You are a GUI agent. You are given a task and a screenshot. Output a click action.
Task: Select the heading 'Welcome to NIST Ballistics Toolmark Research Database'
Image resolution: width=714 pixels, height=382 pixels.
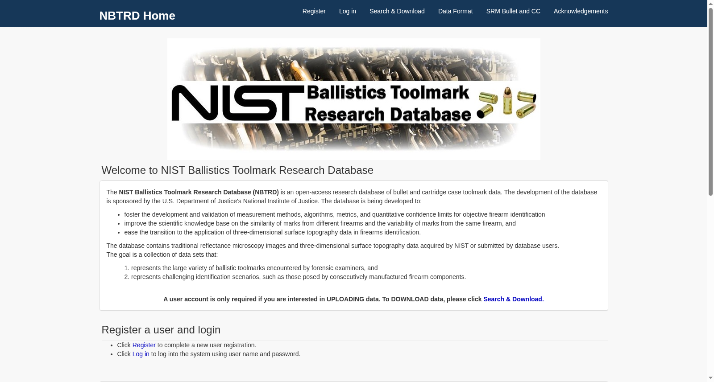[x=237, y=170]
